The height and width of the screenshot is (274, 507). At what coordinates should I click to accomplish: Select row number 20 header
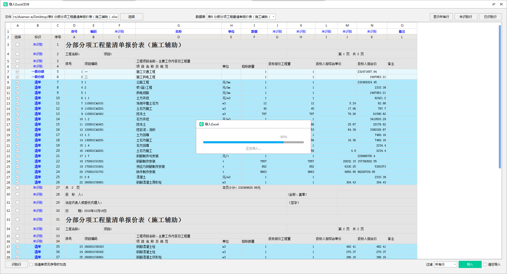coord(8,140)
